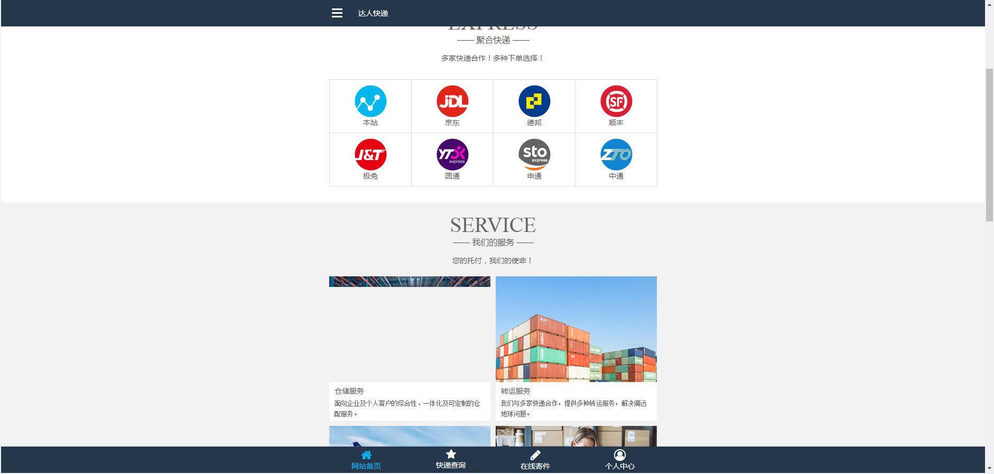Image resolution: width=994 pixels, height=474 pixels.
Task: Go to 网站首页 in bottom navigation
Action: [366, 460]
